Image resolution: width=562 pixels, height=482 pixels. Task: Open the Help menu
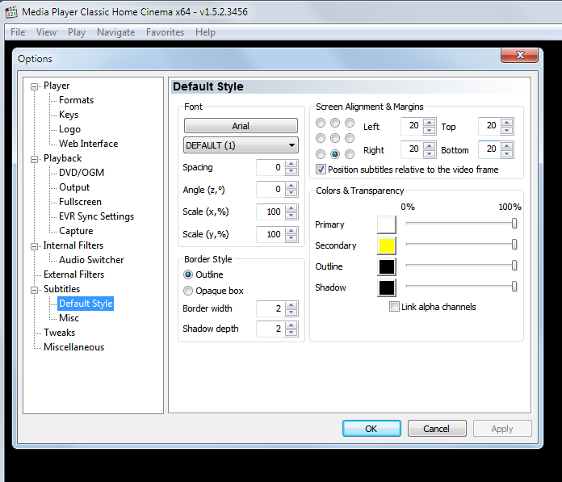(x=205, y=32)
